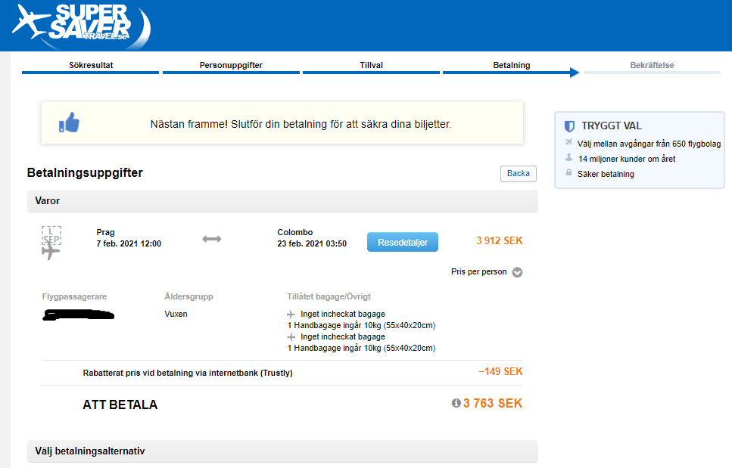The height and width of the screenshot is (468, 732).
Task: Open the Pris per person details label
Action: (x=478, y=271)
